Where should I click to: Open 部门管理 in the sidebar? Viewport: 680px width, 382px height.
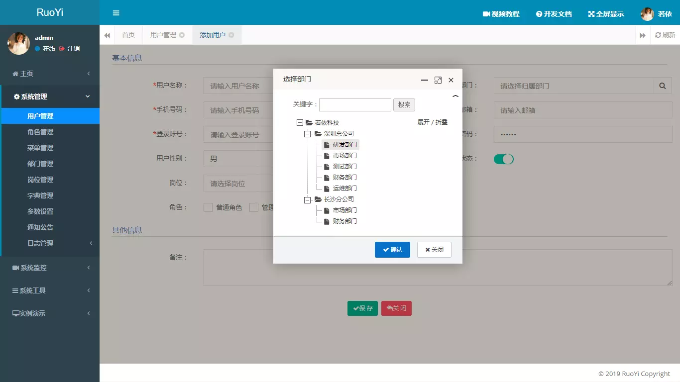50,164
